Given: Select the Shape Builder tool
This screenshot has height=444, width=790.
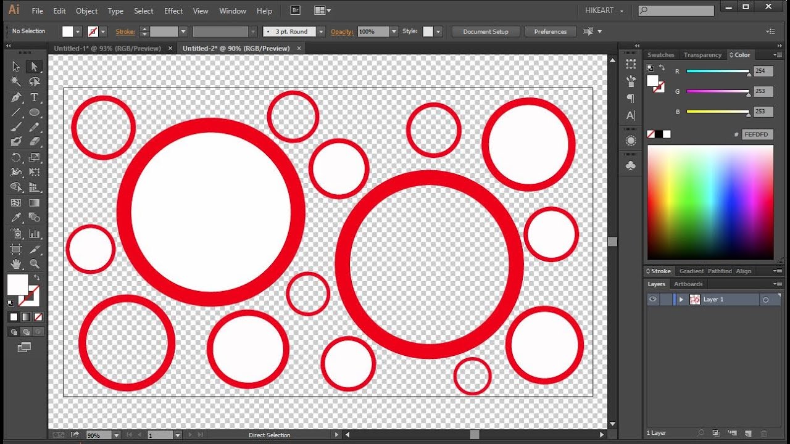Looking at the screenshot, I should [16, 187].
